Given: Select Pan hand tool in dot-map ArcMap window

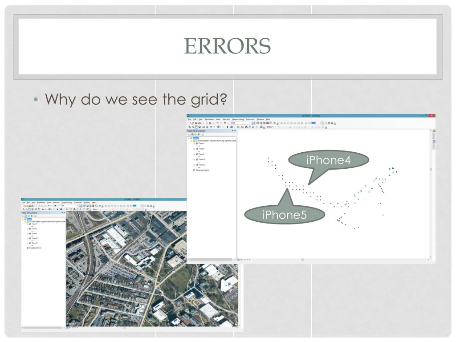Looking at the screenshot, I should point(196,127).
